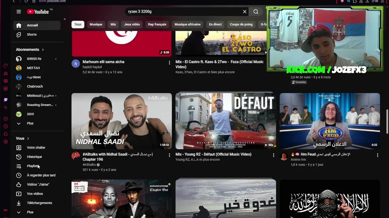Click the Amine Hm channel avatar
Image resolution: width=389 pixels, height=218 pixels.
(x=284, y=156)
